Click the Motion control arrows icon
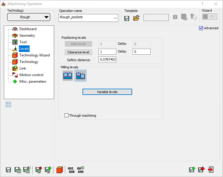 click(15, 75)
